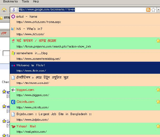
Task: Click the techtunes.com.bd page icon
Action: [x=13, y=77]
